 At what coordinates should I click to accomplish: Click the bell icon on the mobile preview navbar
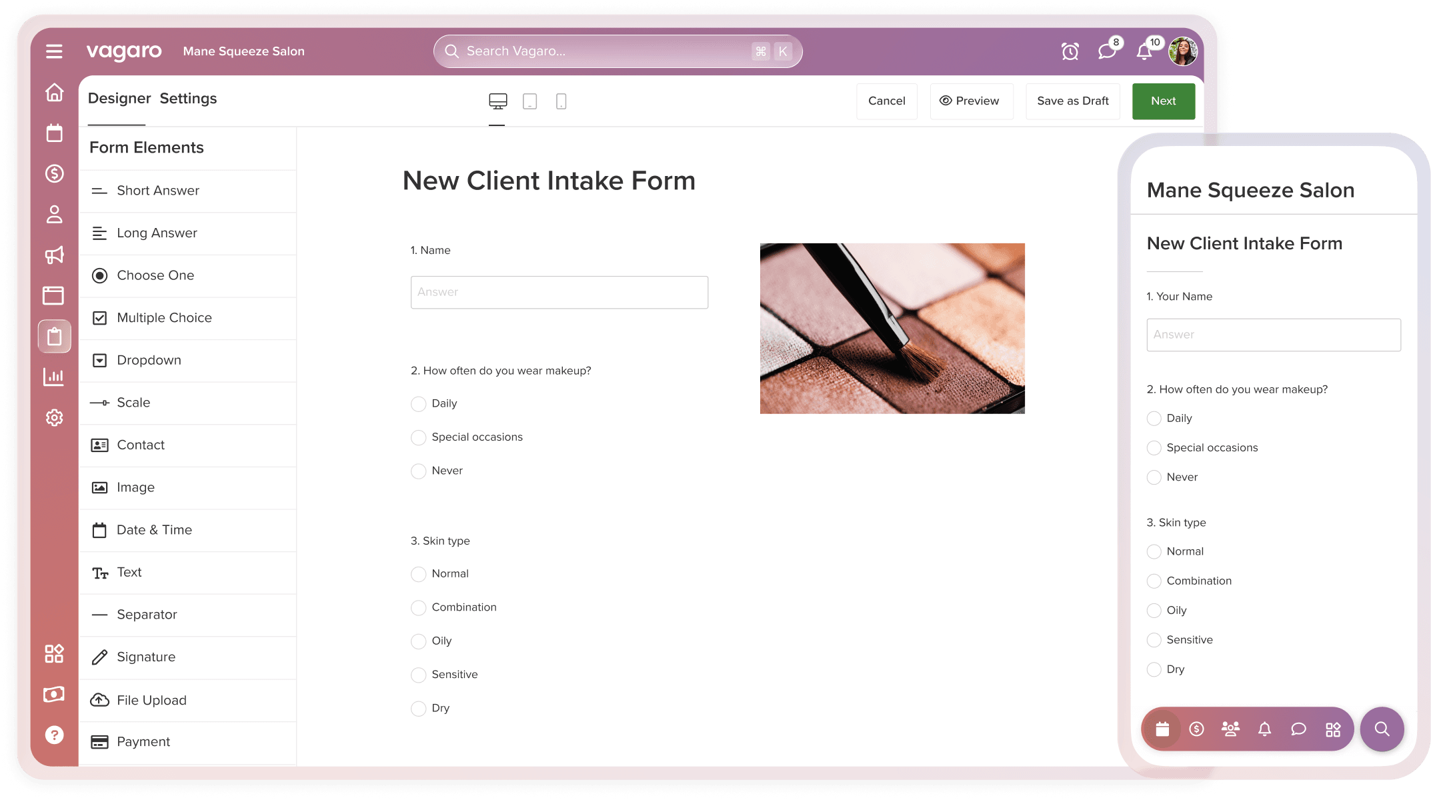(x=1264, y=729)
